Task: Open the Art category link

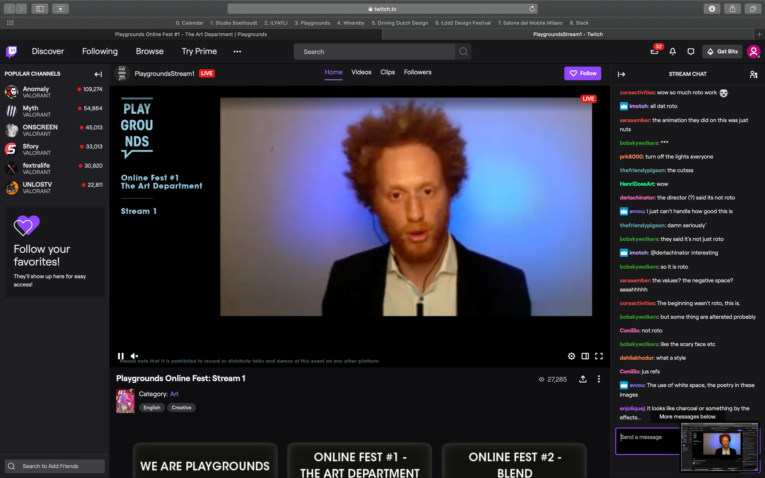Action: click(174, 394)
